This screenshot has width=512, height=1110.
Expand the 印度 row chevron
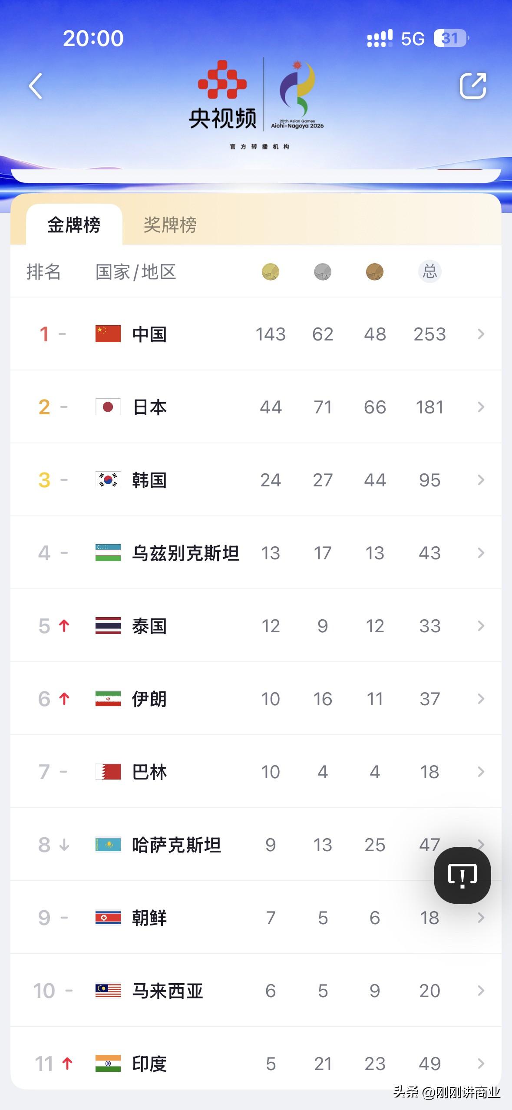[x=481, y=1064]
